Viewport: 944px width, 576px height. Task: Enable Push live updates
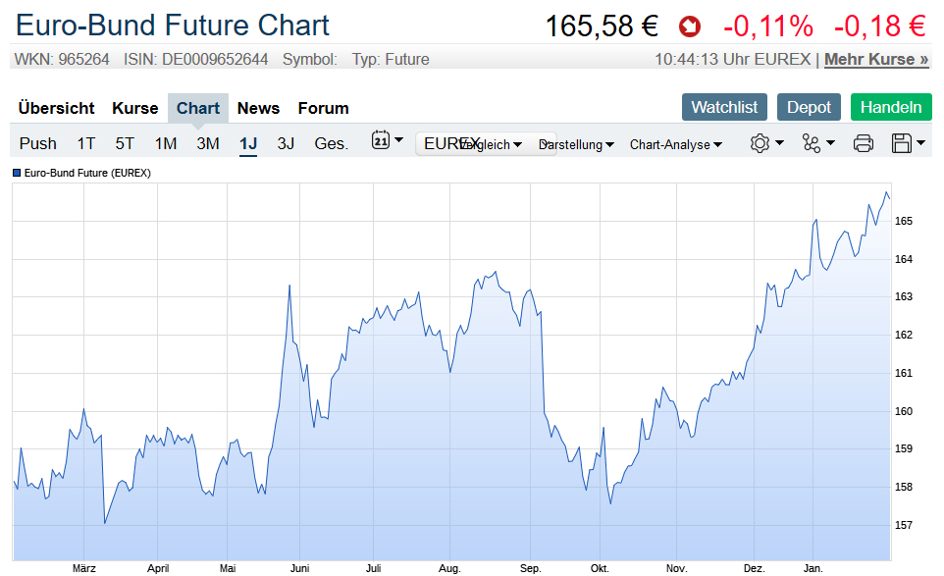pyautogui.click(x=38, y=143)
